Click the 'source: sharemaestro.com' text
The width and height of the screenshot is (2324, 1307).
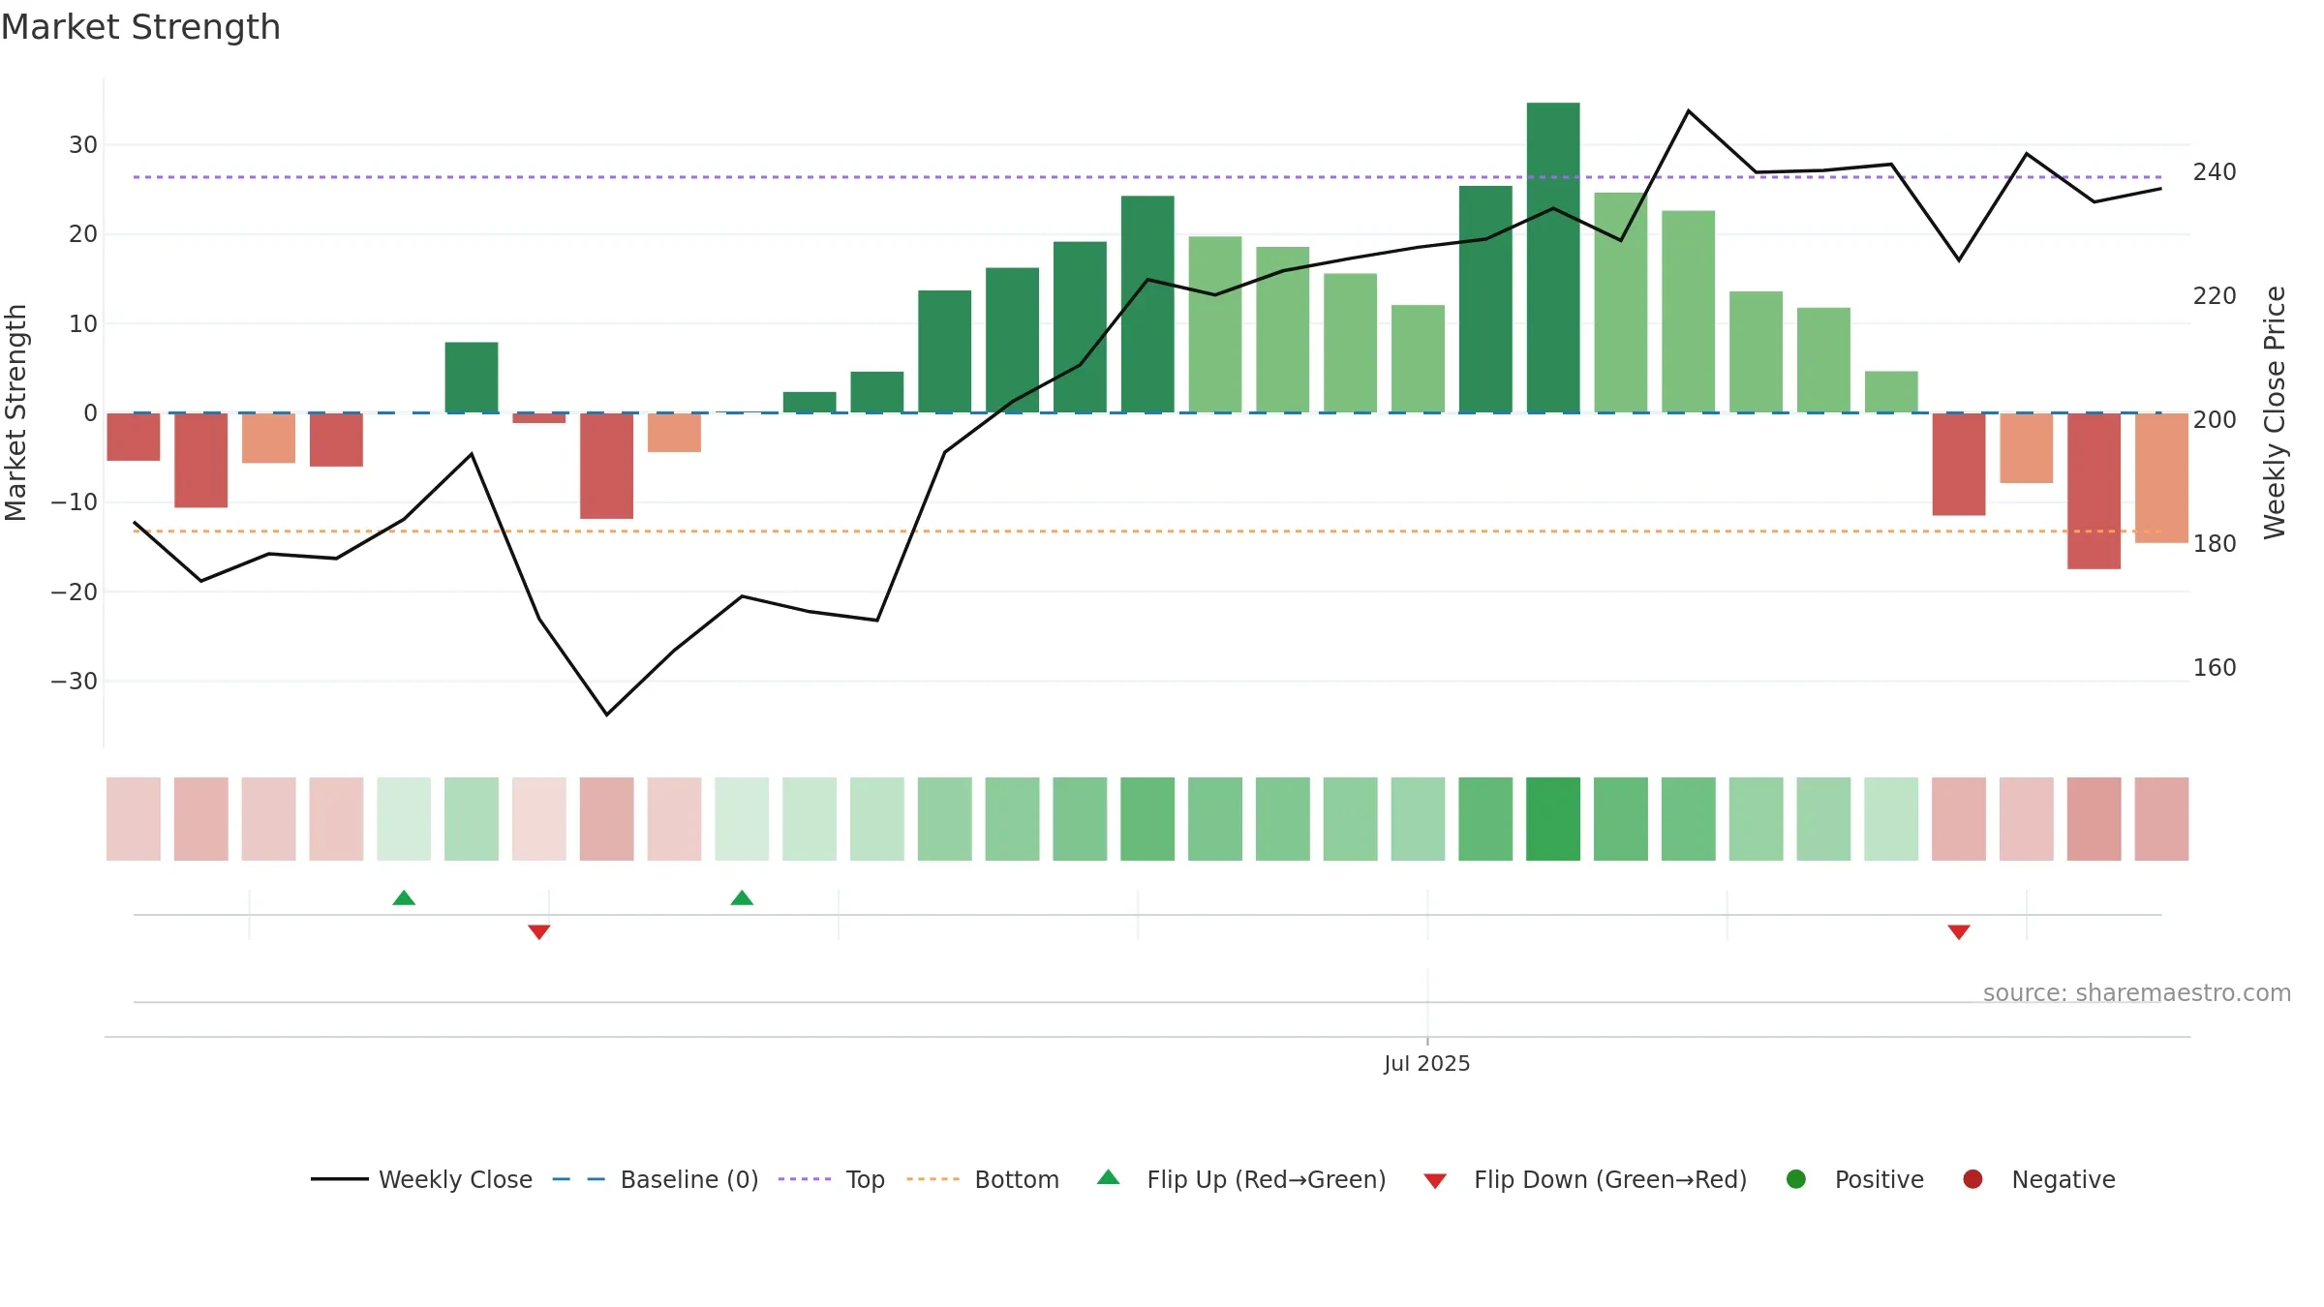click(2137, 992)
